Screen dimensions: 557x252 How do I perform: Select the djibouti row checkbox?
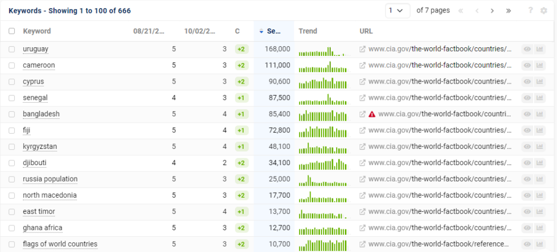[12, 163]
